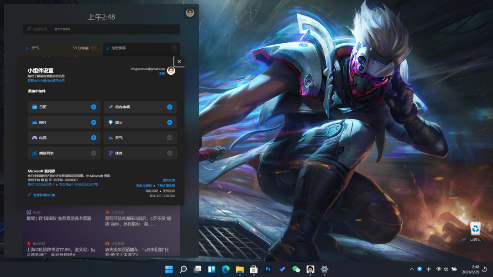The width and height of the screenshot is (493, 277).
Task: Click the OneDrive cloud icon beside 照片
Action: (35, 123)
